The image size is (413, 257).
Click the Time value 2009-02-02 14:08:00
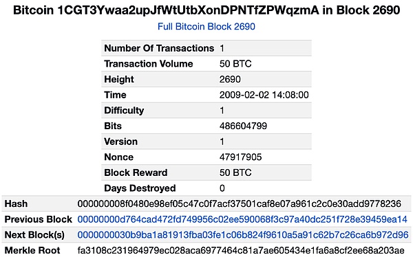(x=264, y=95)
